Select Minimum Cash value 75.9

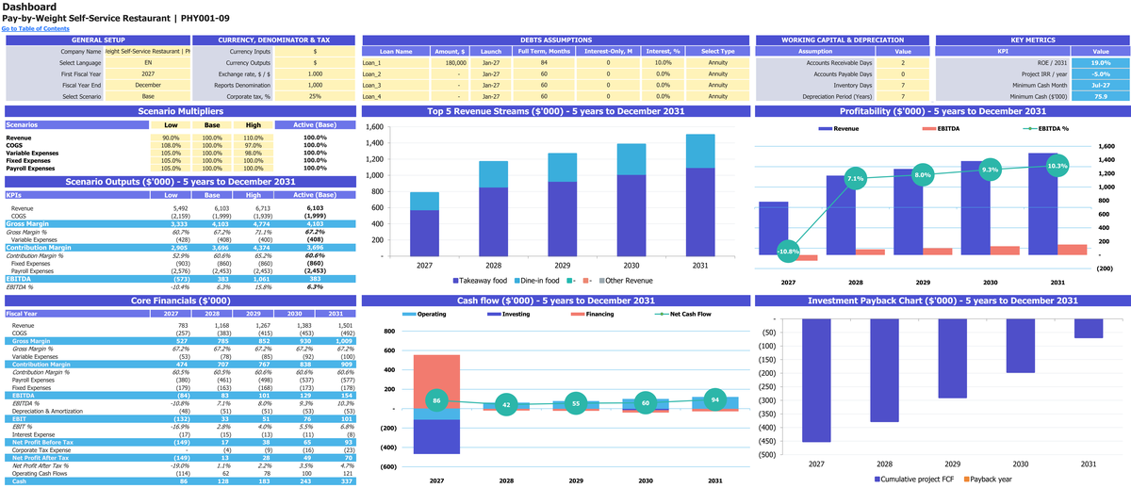coord(1100,96)
